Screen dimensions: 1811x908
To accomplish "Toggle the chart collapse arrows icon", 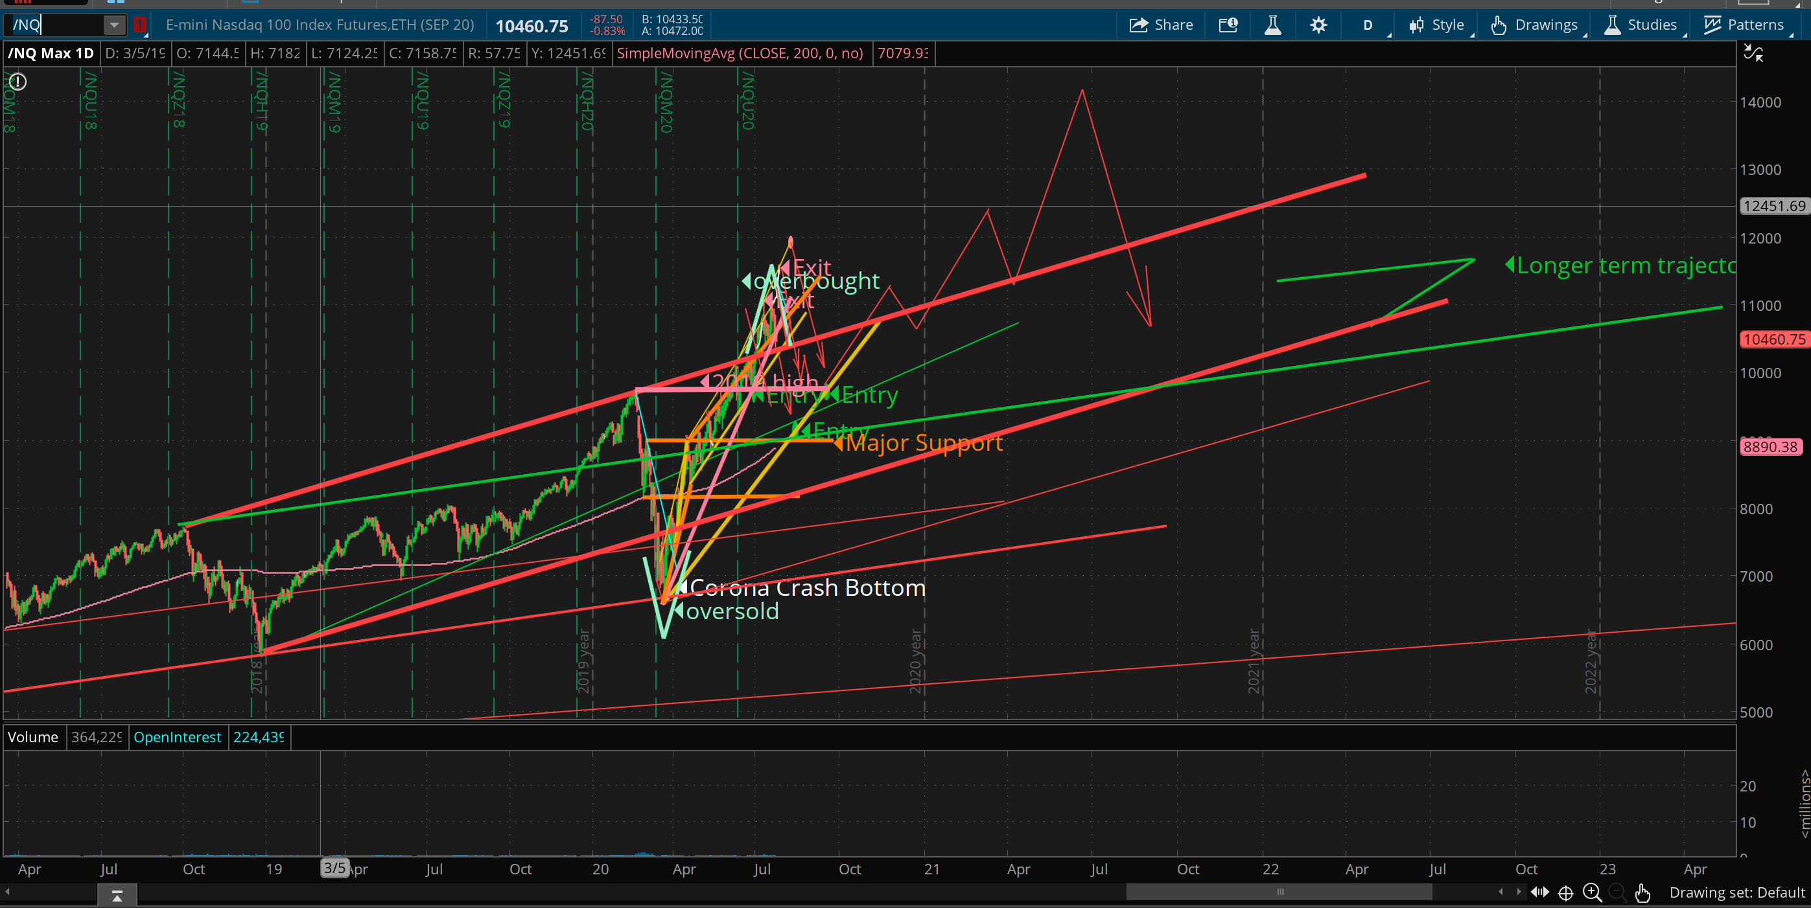I will pyautogui.click(x=1753, y=53).
